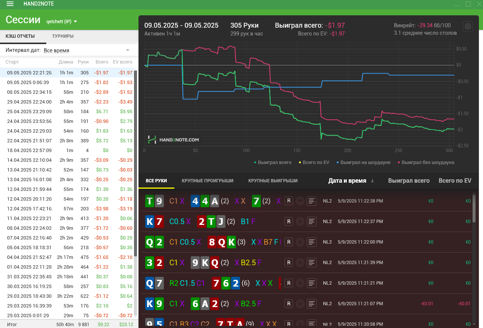Click the R button on K7 hand row
Screen dimensions: 483x328
click(289, 222)
